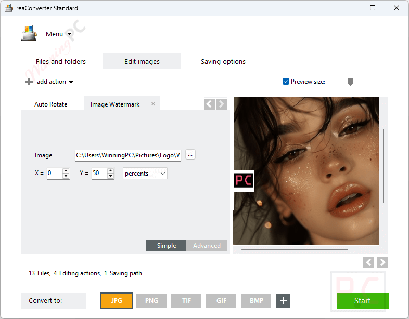Close the Image Watermark action tab
This screenshot has height=319, width=409.
[154, 104]
